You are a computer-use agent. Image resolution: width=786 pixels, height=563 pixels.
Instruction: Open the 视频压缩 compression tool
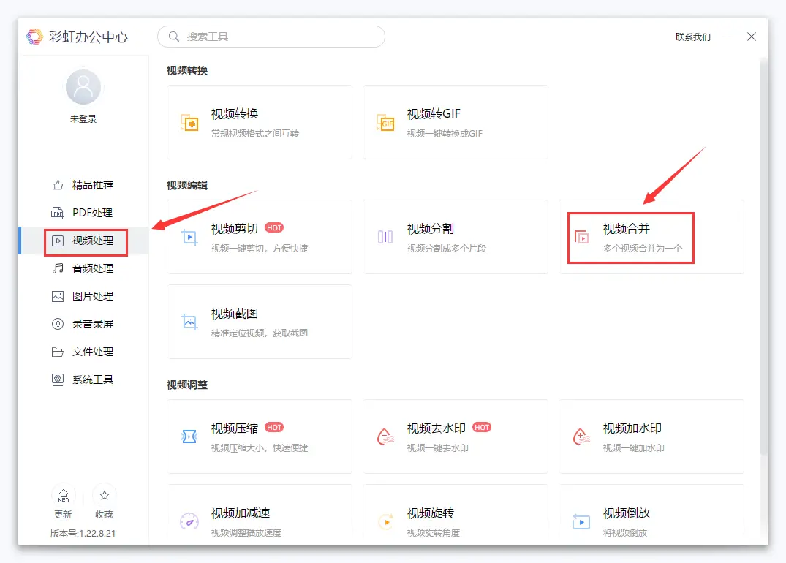[259, 437]
